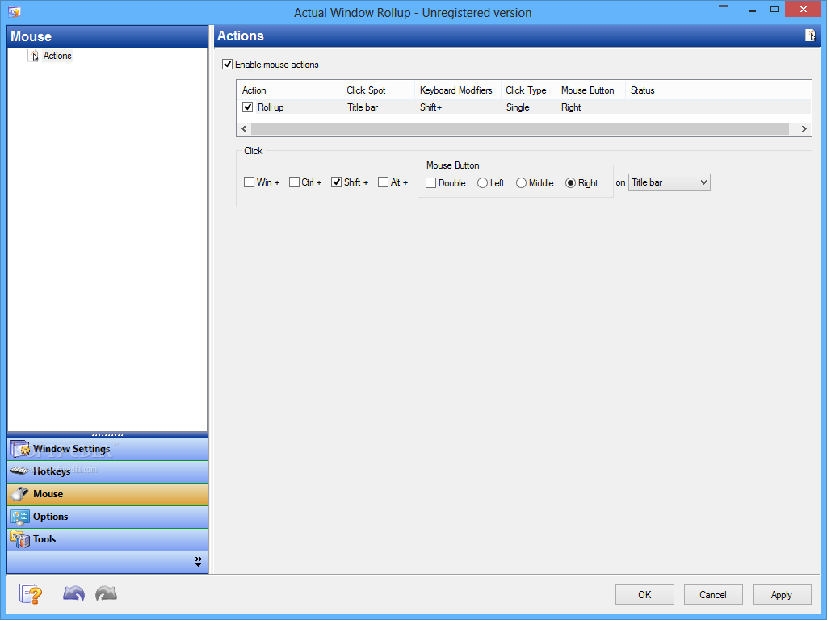Click the redo arrow icon
Image resolution: width=827 pixels, height=620 pixels.
(x=106, y=593)
